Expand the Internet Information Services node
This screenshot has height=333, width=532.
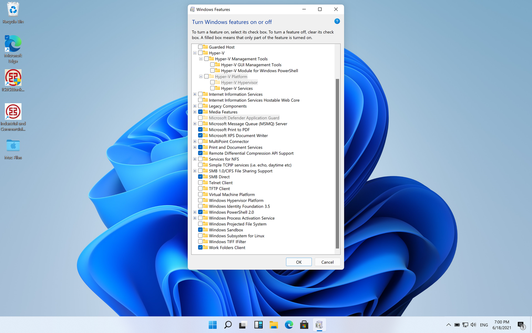point(195,94)
